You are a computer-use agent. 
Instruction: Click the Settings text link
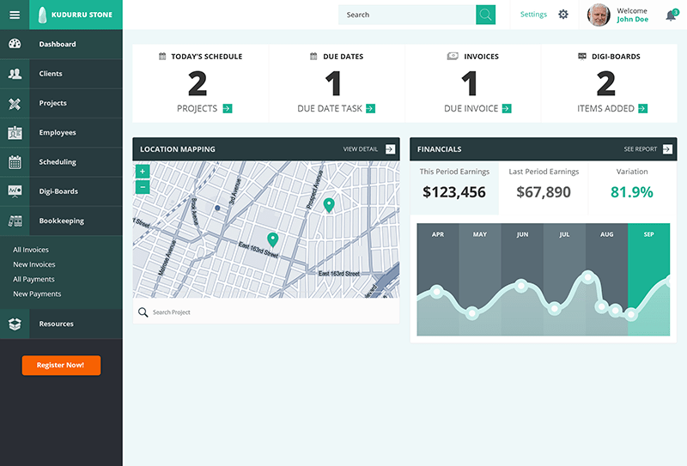pyautogui.click(x=533, y=15)
